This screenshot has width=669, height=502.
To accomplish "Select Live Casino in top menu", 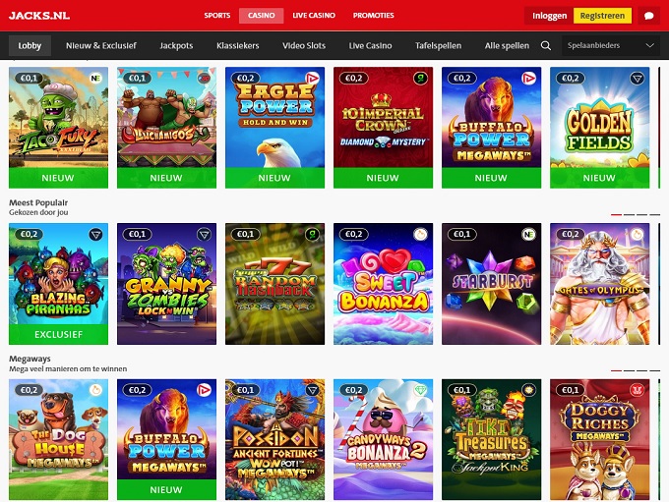I will tap(314, 16).
